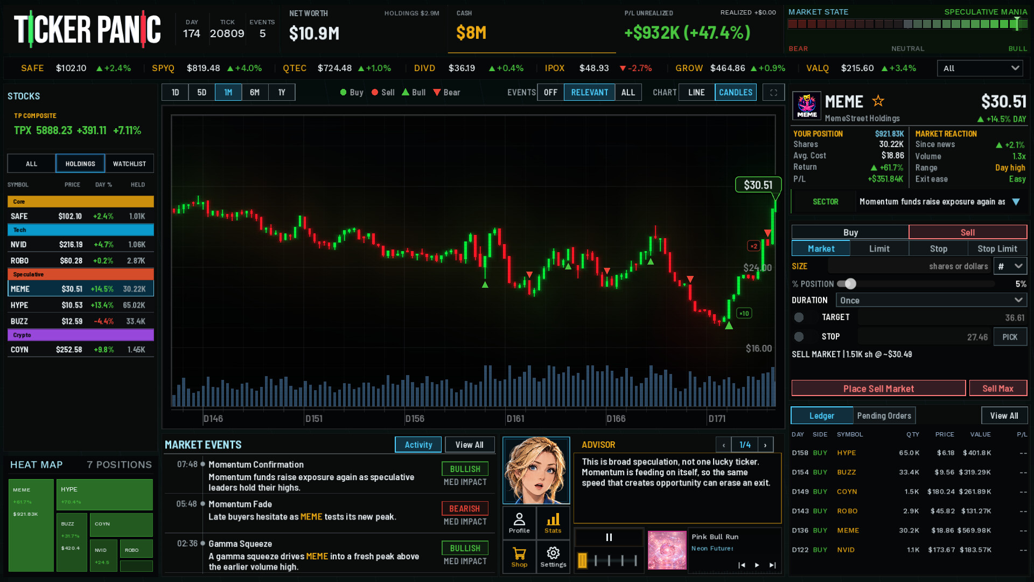Show ALL events on chart
Viewport: 1034px width, 582px height.
click(628, 93)
